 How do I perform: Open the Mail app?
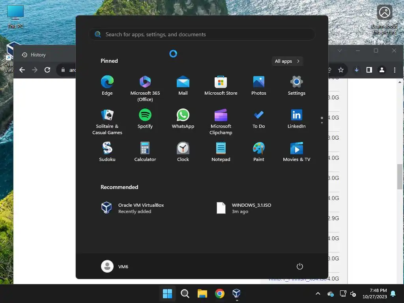point(183,86)
